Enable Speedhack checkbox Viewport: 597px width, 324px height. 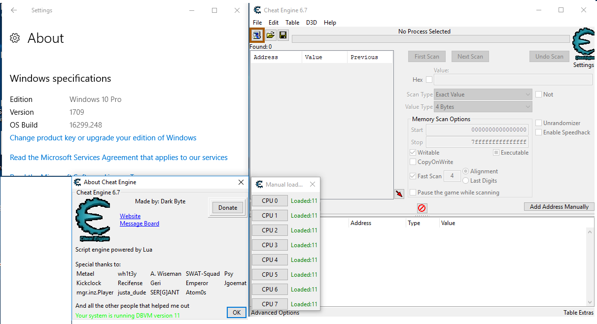tap(539, 132)
